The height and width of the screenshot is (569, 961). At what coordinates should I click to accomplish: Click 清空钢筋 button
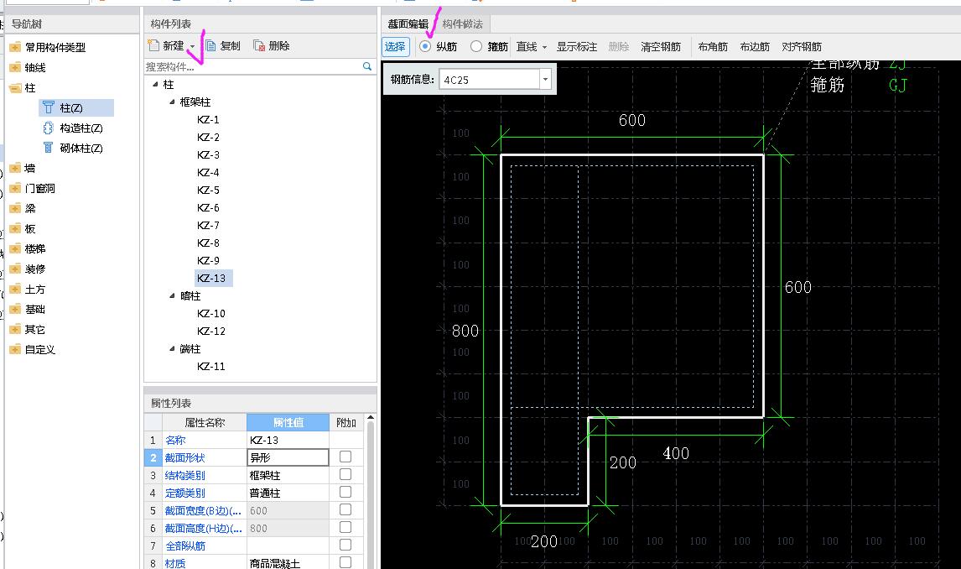tap(661, 47)
